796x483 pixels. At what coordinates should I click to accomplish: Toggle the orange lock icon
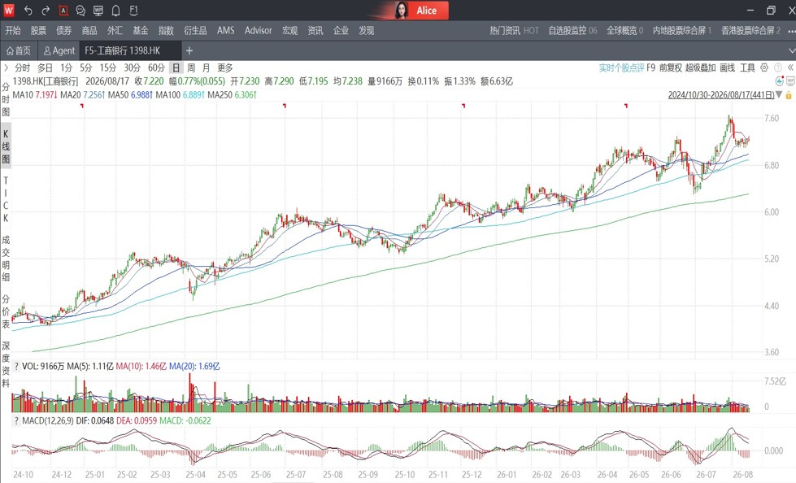[x=789, y=95]
